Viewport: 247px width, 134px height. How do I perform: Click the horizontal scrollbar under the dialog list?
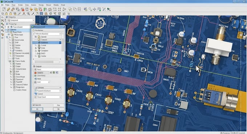click(47, 59)
